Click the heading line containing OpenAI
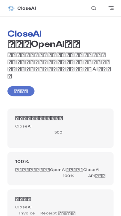The width and height of the screenshot is (121, 216). pos(44,44)
